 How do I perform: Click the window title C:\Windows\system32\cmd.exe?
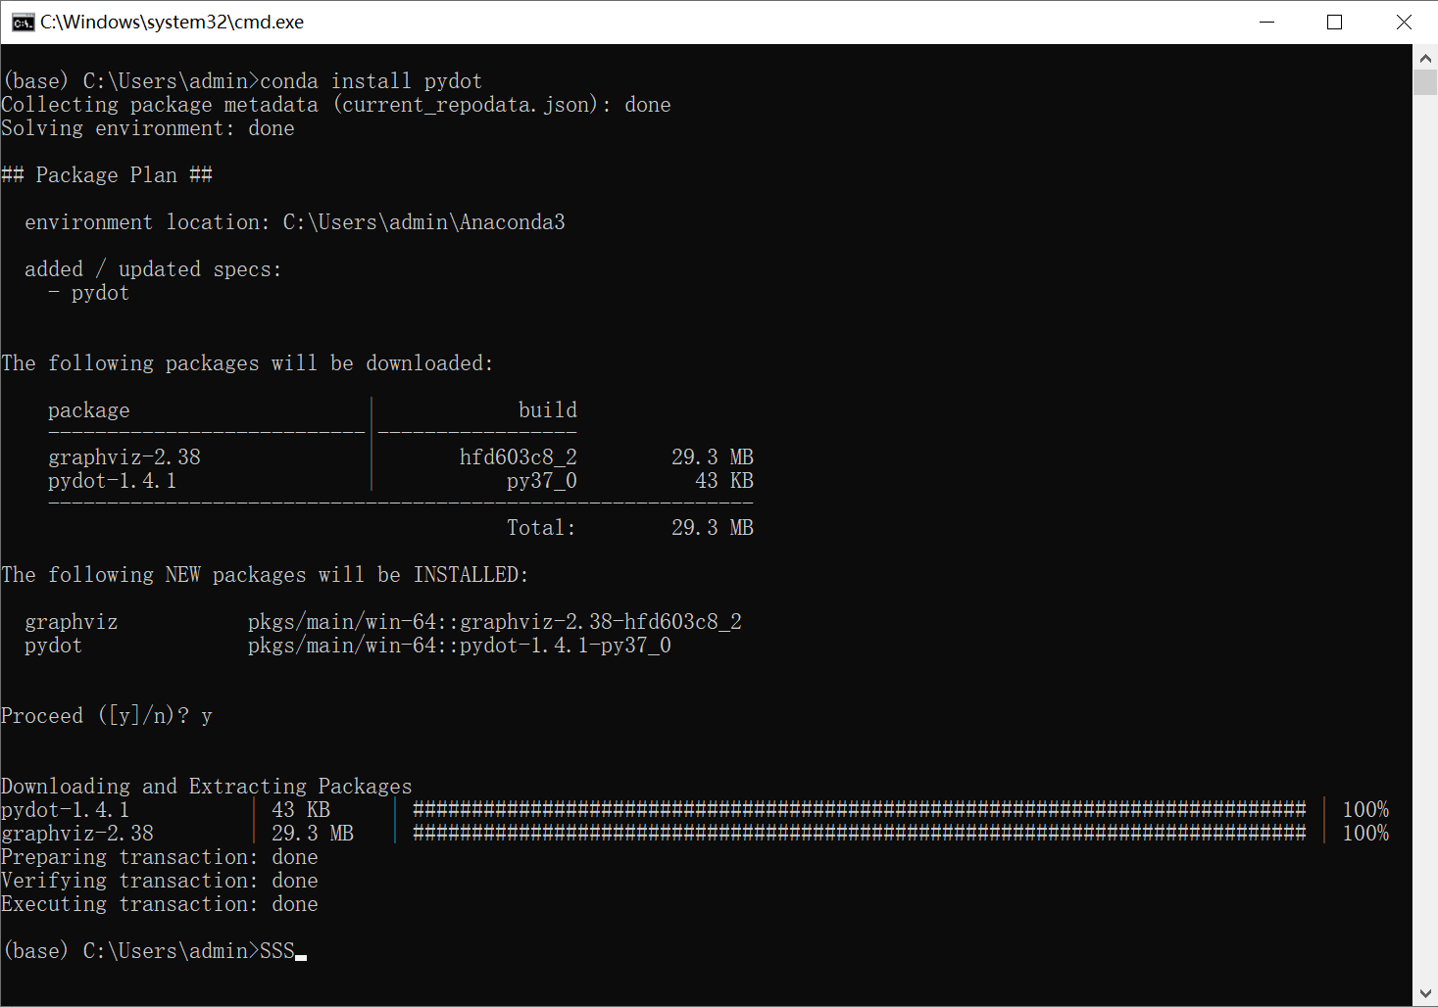click(172, 22)
